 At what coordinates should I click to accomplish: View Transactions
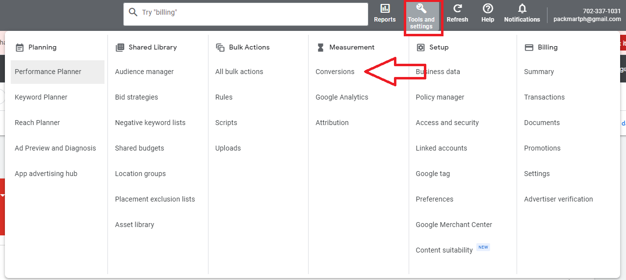(x=544, y=97)
